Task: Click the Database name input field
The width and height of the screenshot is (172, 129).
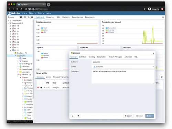Action: (x=123, y=62)
